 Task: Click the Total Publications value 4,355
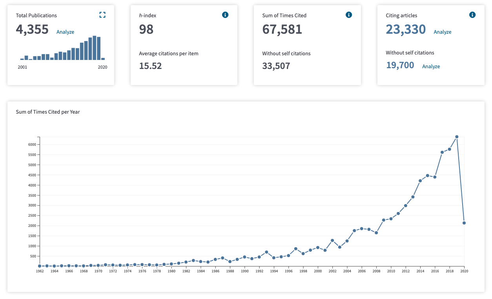point(32,29)
